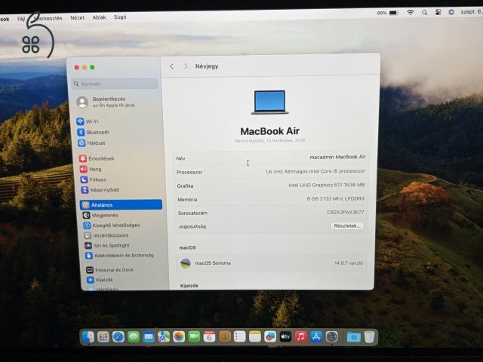This screenshot has height=362, width=483.
Task: Select Vezérlőközpont in the sidebar
Action: (106, 235)
